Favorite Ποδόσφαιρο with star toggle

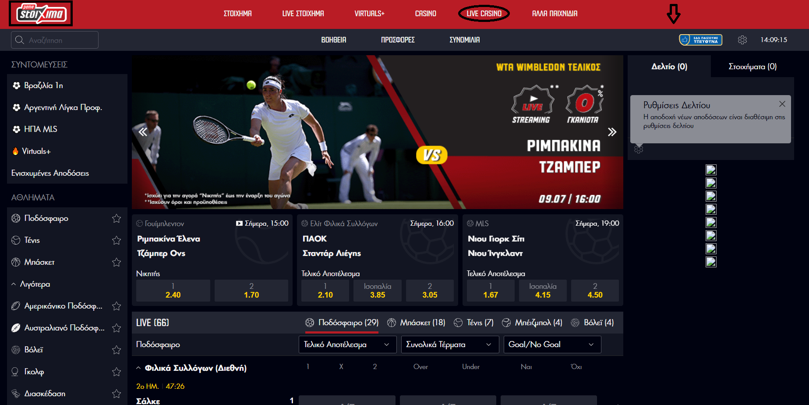click(x=117, y=218)
